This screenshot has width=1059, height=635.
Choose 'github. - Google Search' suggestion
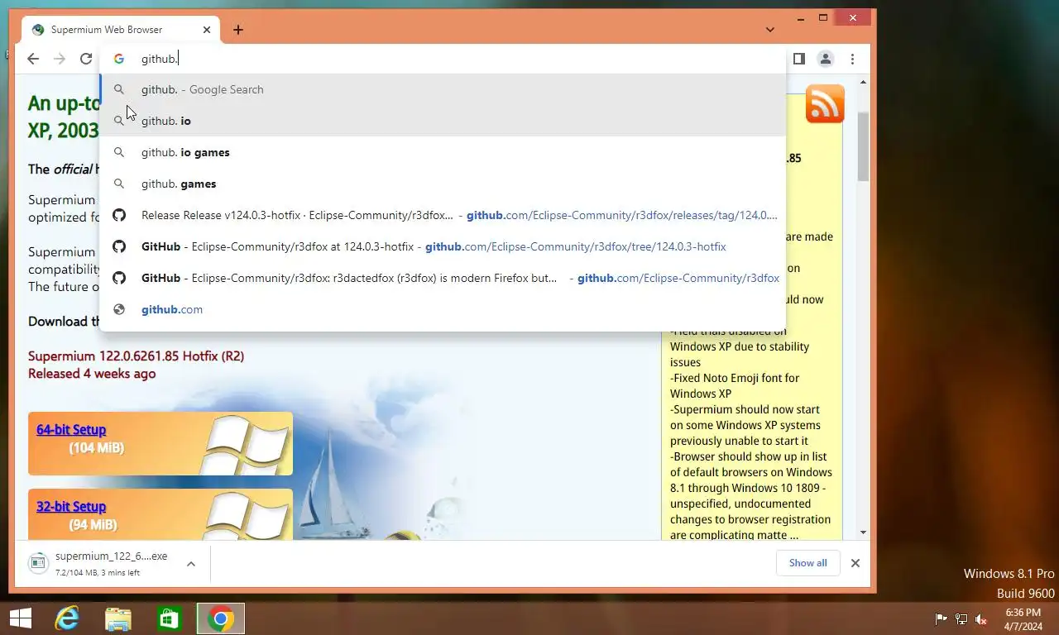point(443,89)
